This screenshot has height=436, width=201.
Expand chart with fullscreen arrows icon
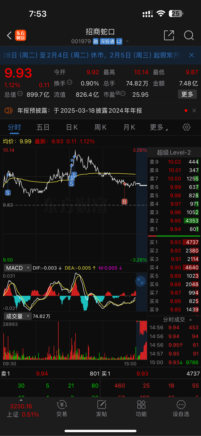141,281
